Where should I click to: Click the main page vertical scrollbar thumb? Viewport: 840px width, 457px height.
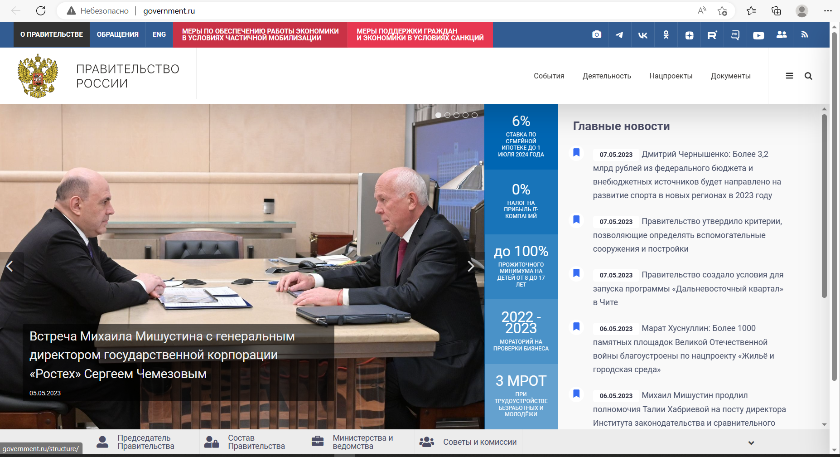834,206
